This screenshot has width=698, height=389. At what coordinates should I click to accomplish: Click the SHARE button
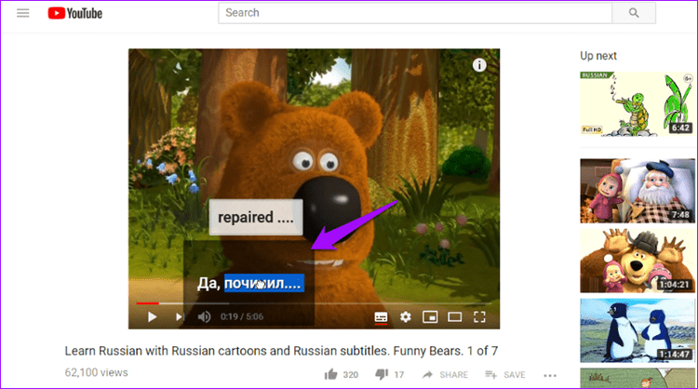pyautogui.click(x=445, y=375)
